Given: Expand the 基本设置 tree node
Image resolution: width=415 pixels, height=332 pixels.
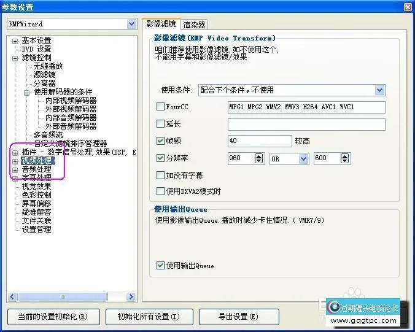Looking at the screenshot, I should pos(15,41).
